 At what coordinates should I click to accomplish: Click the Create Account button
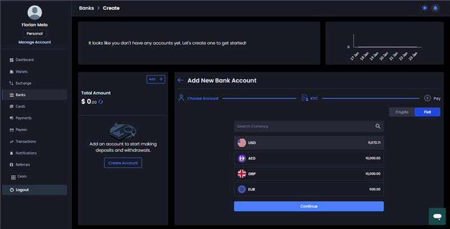click(123, 163)
